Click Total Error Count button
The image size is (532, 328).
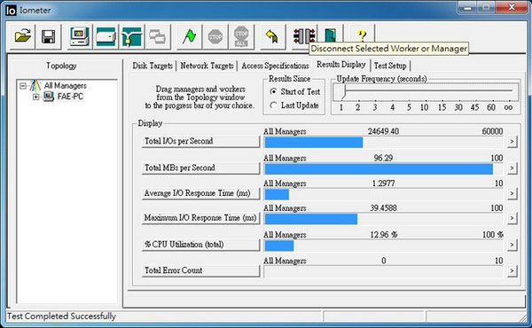pos(200,270)
